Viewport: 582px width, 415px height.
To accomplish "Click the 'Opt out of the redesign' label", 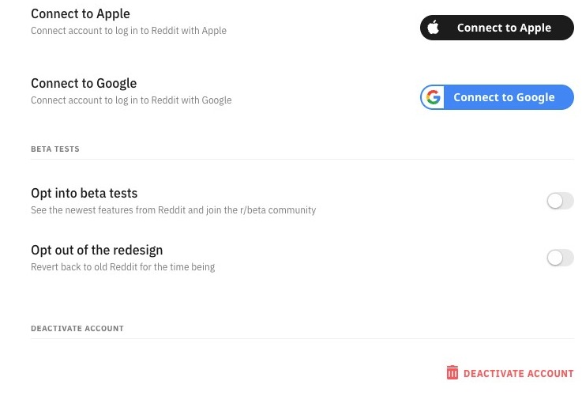I will coord(96,250).
